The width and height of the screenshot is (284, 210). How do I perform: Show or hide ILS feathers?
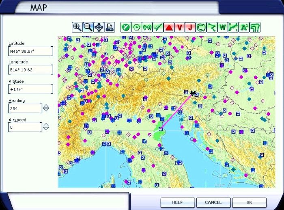pos(158,27)
